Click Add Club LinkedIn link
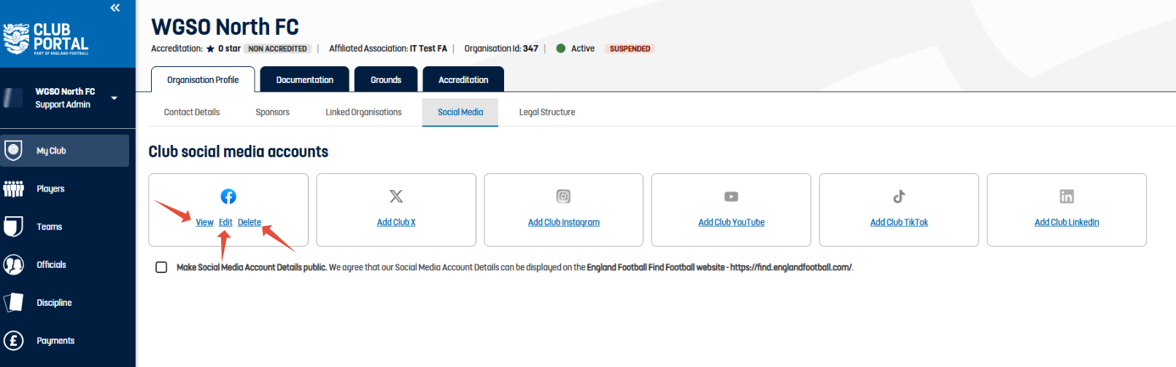Viewport: 1176px width, 367px height. click(1067, 222)
